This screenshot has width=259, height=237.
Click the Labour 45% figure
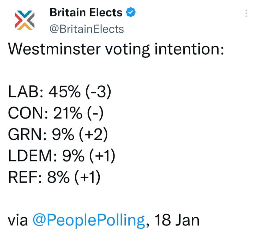coord(64,93)
